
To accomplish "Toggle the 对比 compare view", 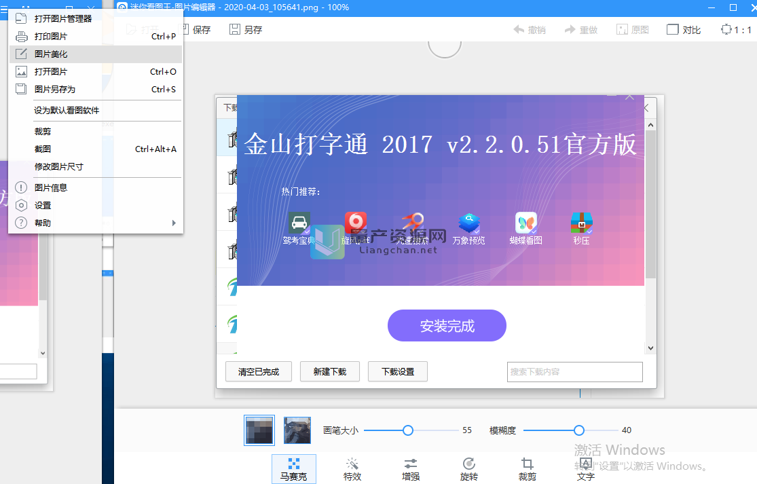I will [684, 30].
